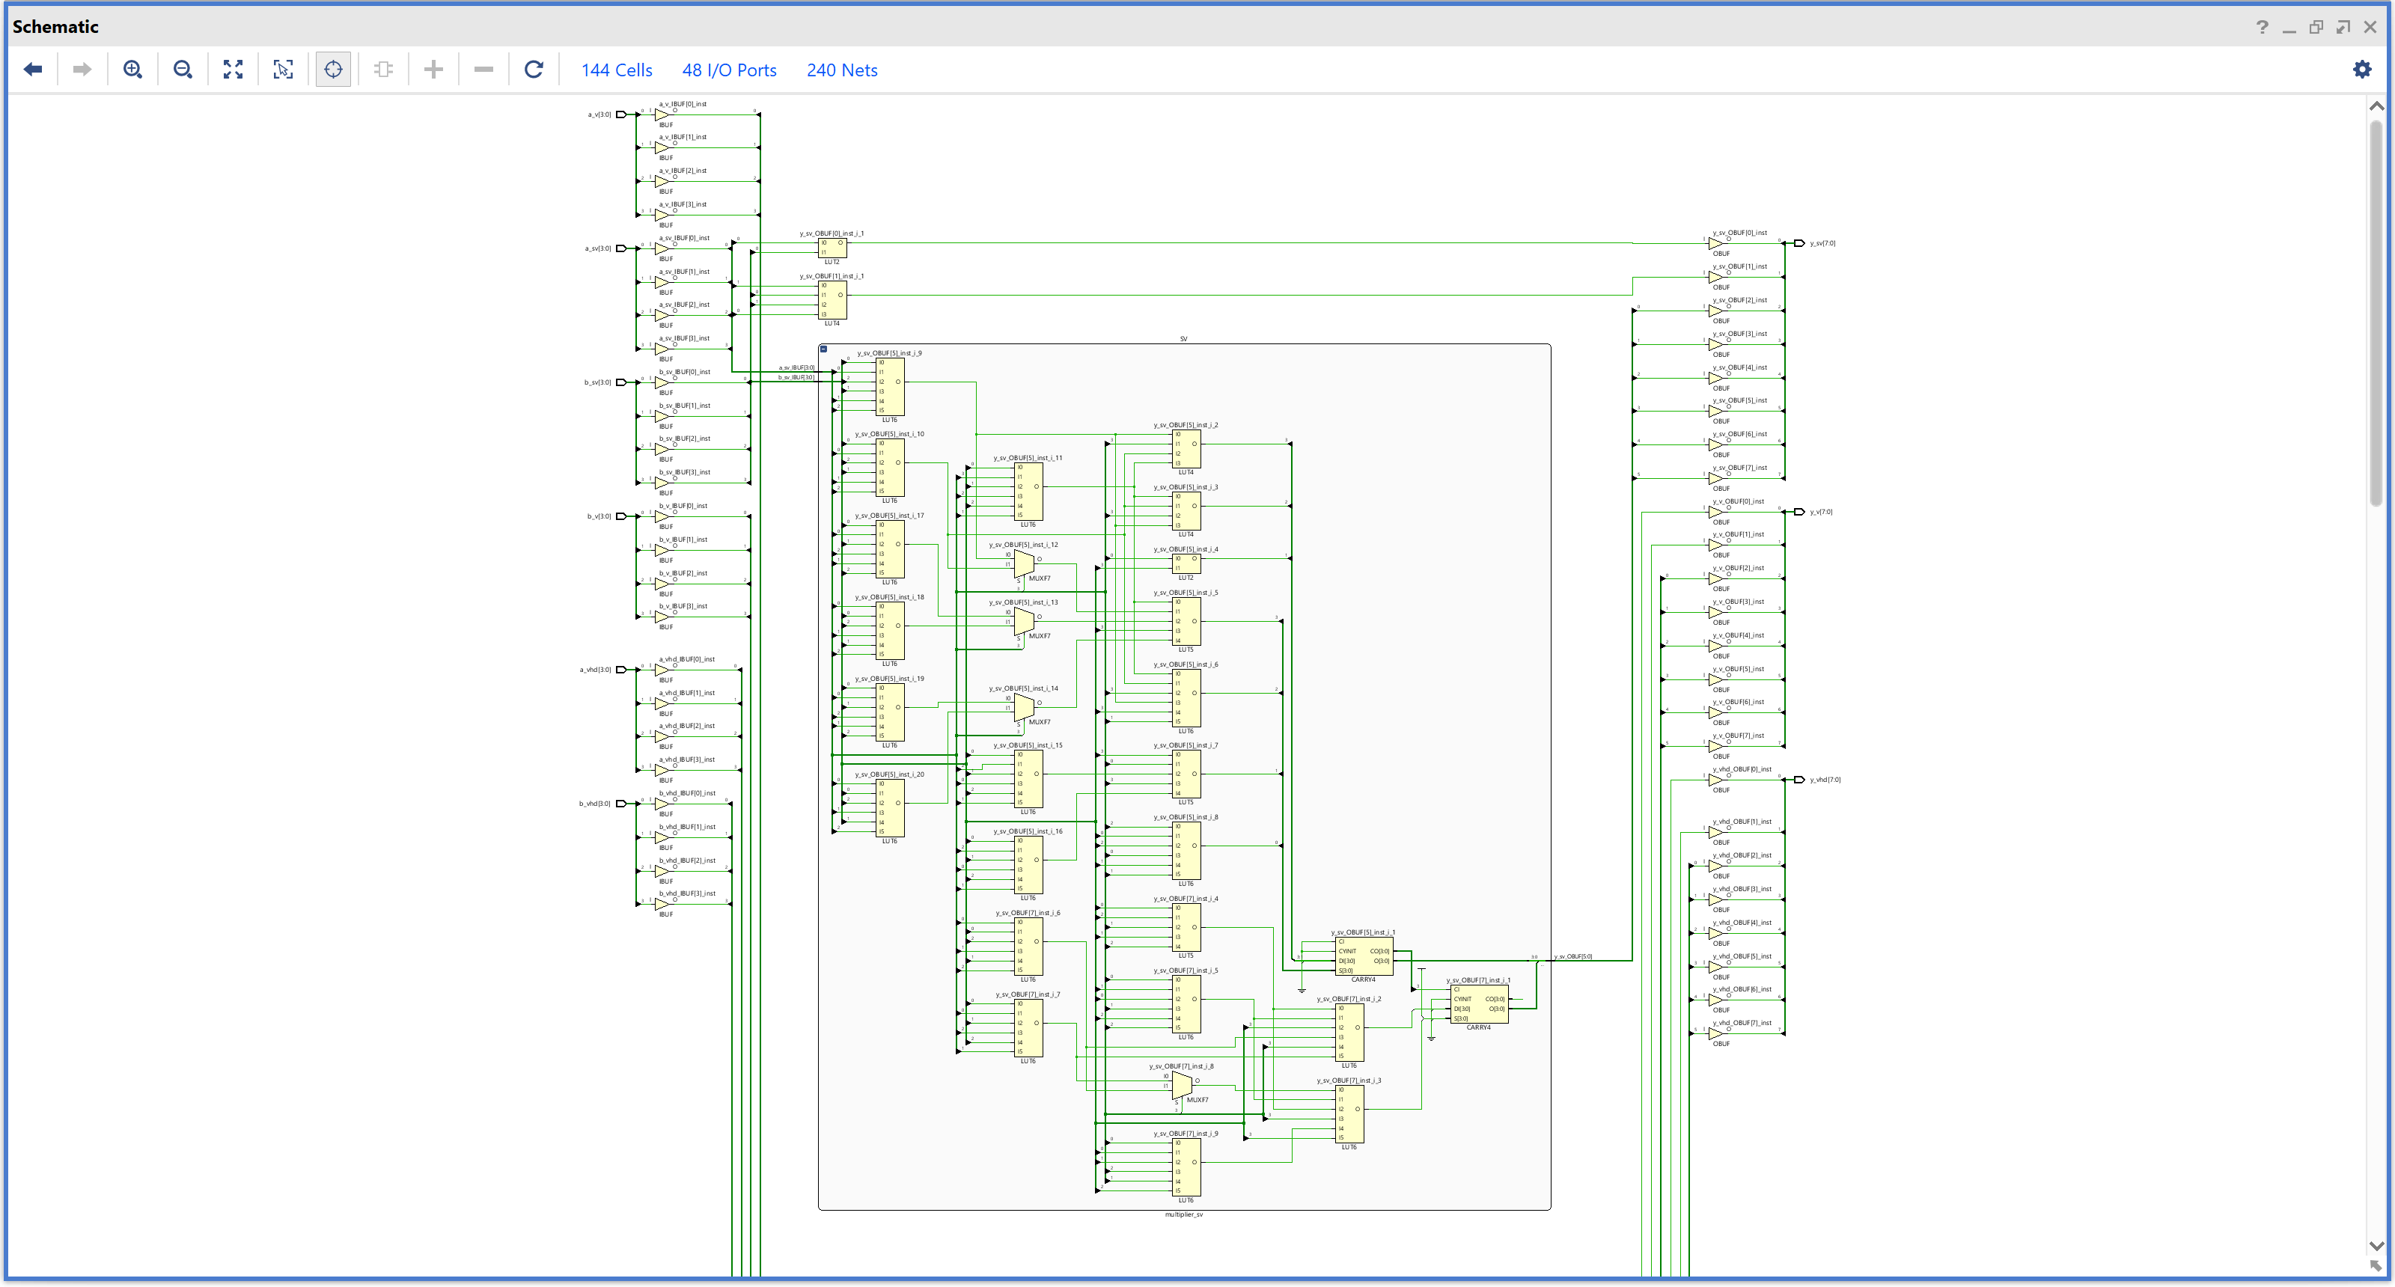Open the 144 Cells link
The image size is (2395, 1287).
click(617, 70)
